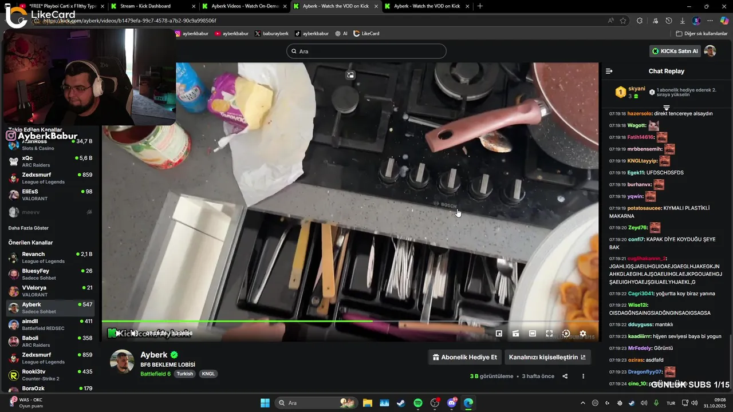The height and width of the screenshot is (412, 733).
Task: Open browser settings and more menu
Action: (x=710, y=21)
